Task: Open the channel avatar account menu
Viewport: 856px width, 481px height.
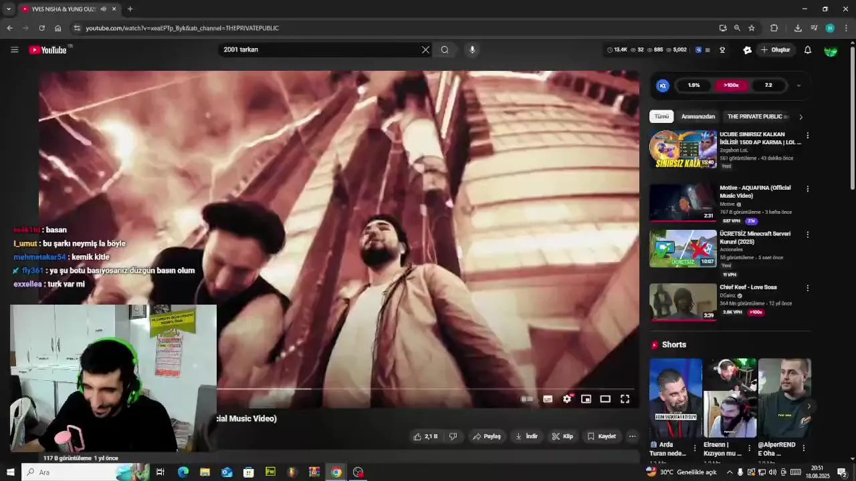Action: coord(831,50)
